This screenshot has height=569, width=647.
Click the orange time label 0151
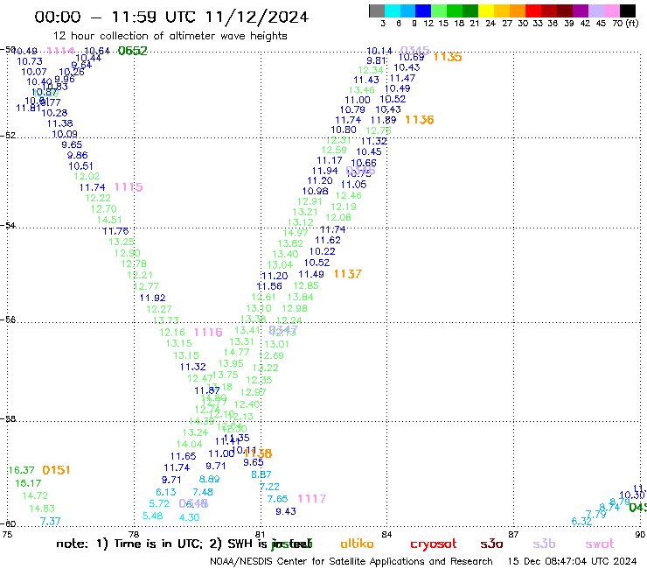pyautogui.click(x=56, y=470)
